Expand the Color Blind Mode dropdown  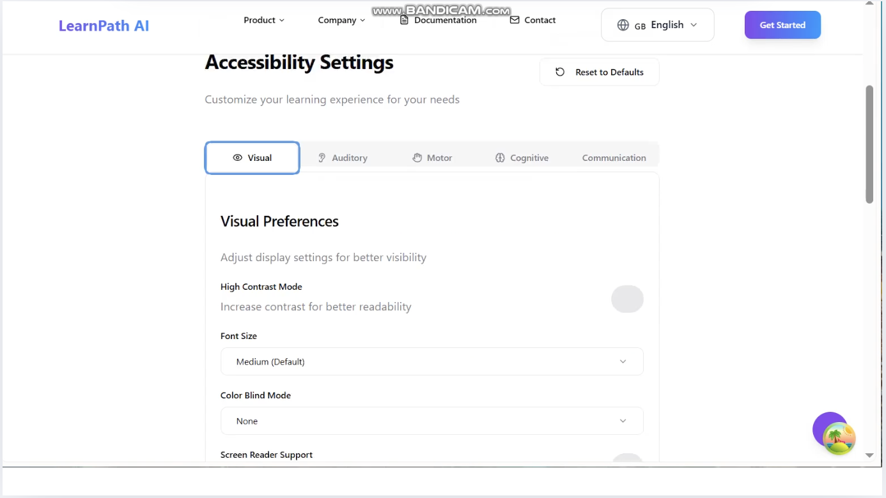(431, 421)
